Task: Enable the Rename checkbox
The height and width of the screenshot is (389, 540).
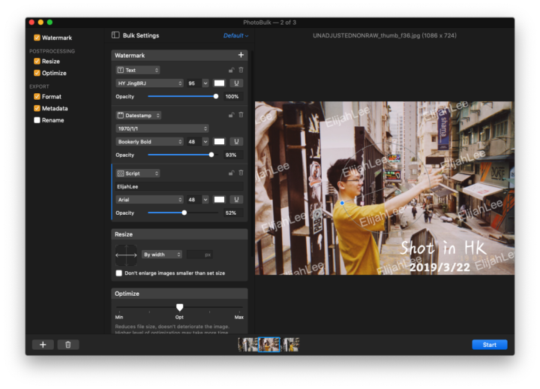Action: click(37, 120)
